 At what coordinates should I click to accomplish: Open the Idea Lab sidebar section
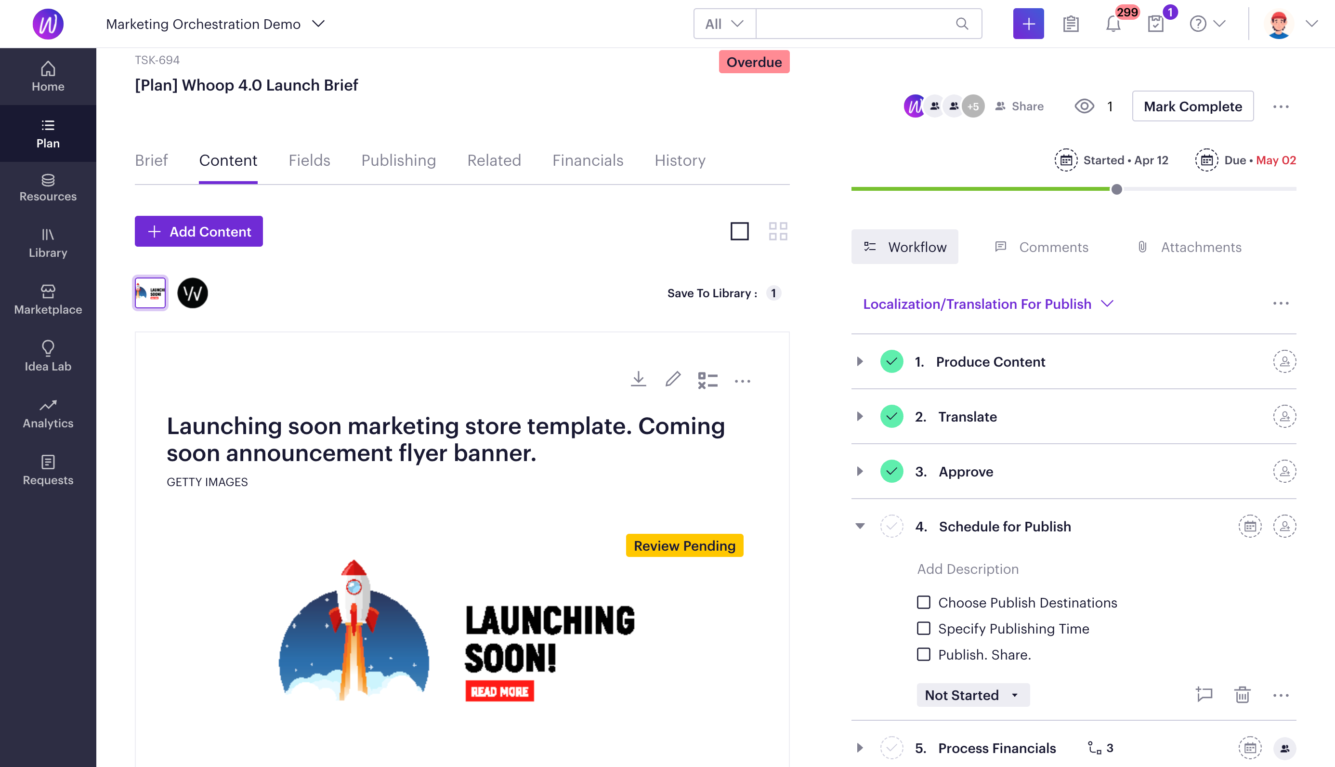point(48,356)
